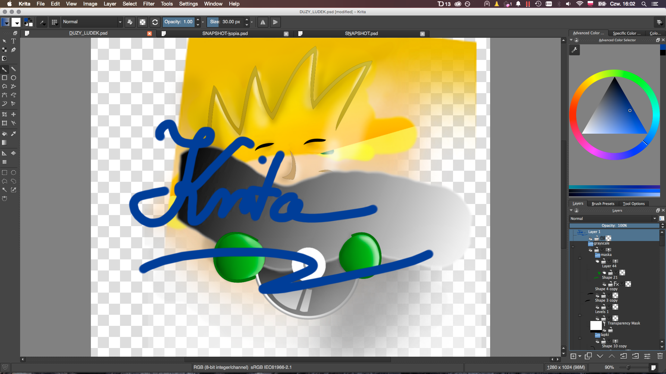Pick the Color picker eyedropper tool
The width and height of the screenshot is (666, 374).
point(14,134)
